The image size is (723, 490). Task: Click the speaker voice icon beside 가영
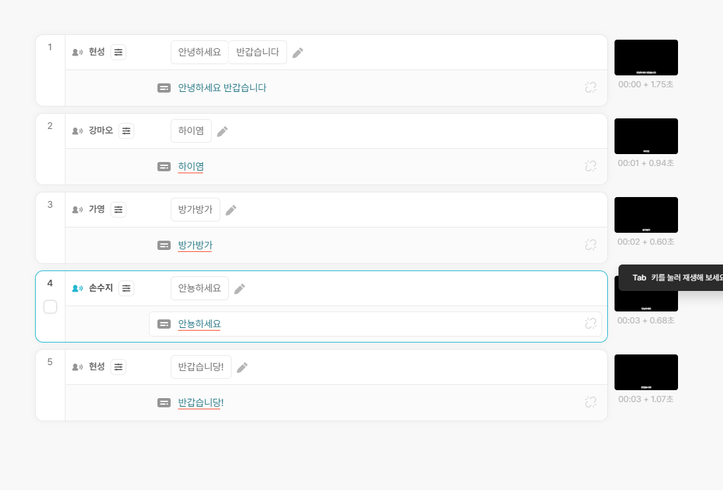77,210
